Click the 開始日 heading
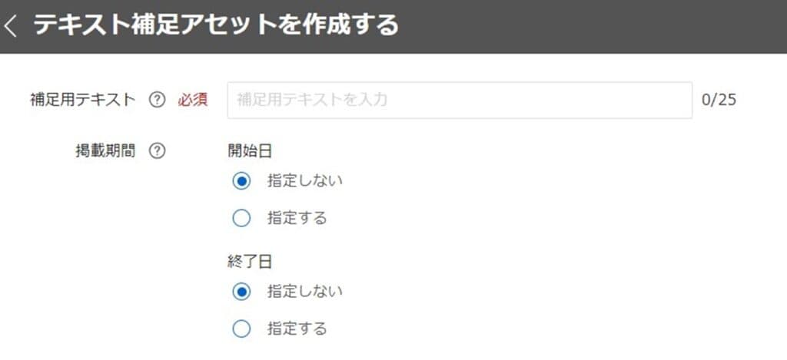This screenshot has height=360, width=787. [x=250, y=151]
